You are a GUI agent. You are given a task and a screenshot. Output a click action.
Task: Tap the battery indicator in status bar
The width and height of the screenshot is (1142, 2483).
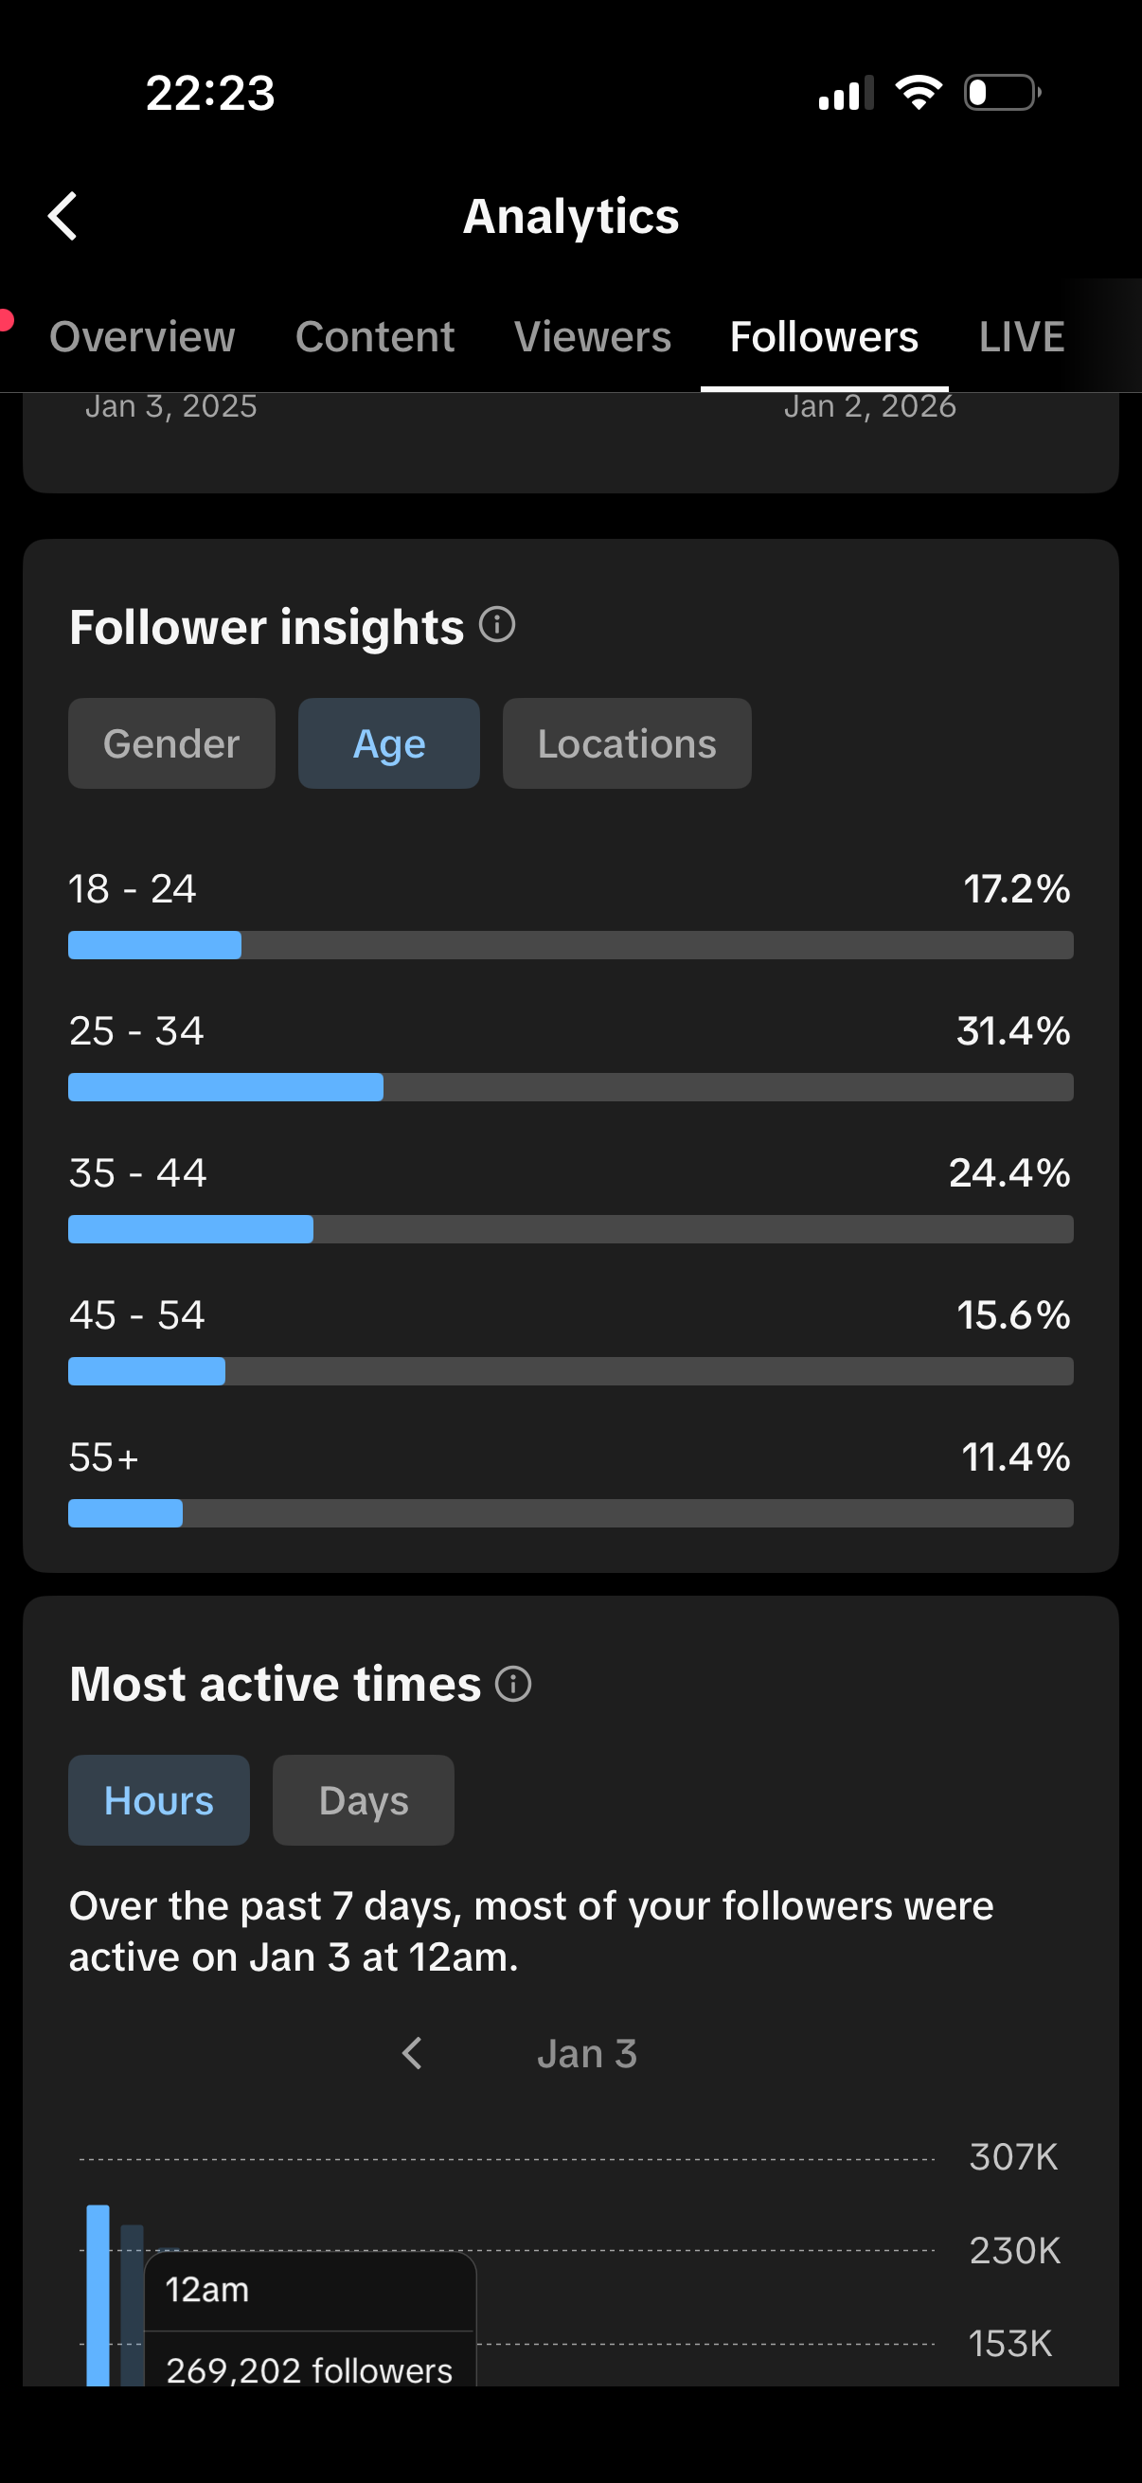1002,93
